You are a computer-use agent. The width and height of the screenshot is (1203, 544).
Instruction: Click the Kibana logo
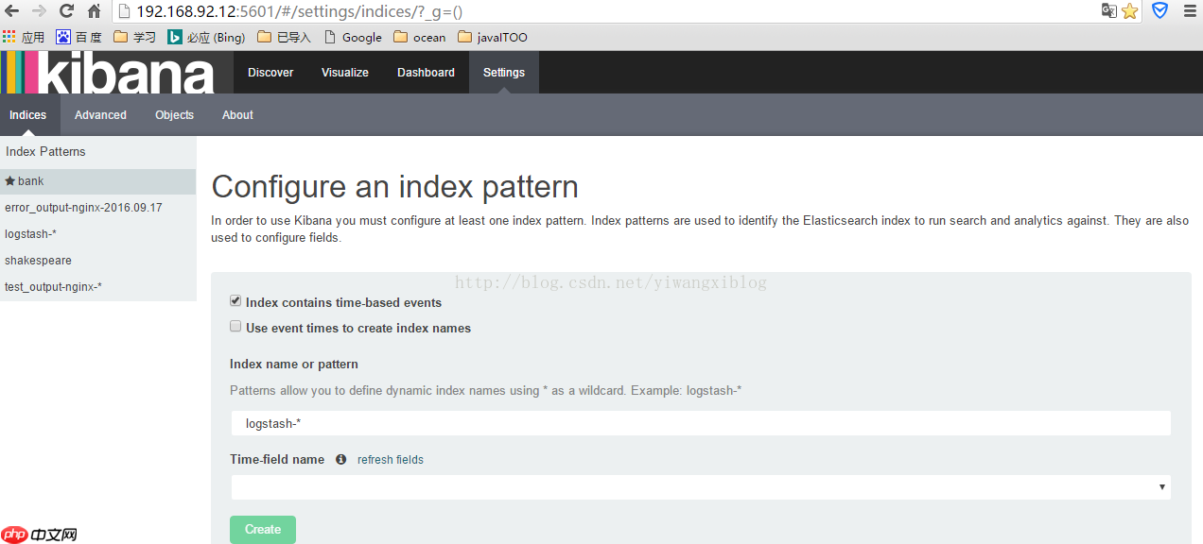click(109, 73)
